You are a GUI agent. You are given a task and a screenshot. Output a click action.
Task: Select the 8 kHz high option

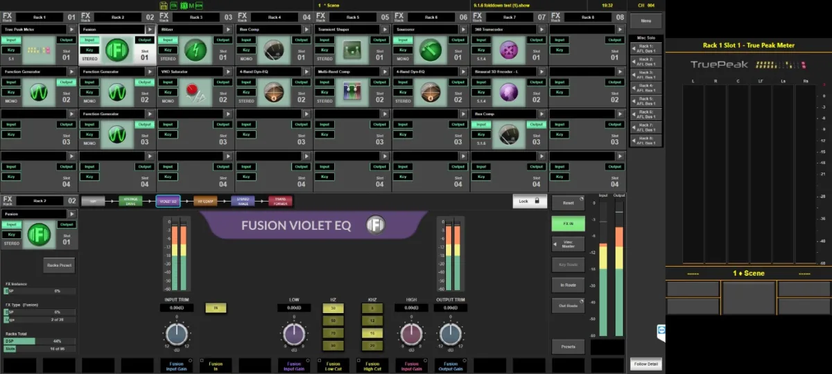pyautogui.click(x=372, y=308)
